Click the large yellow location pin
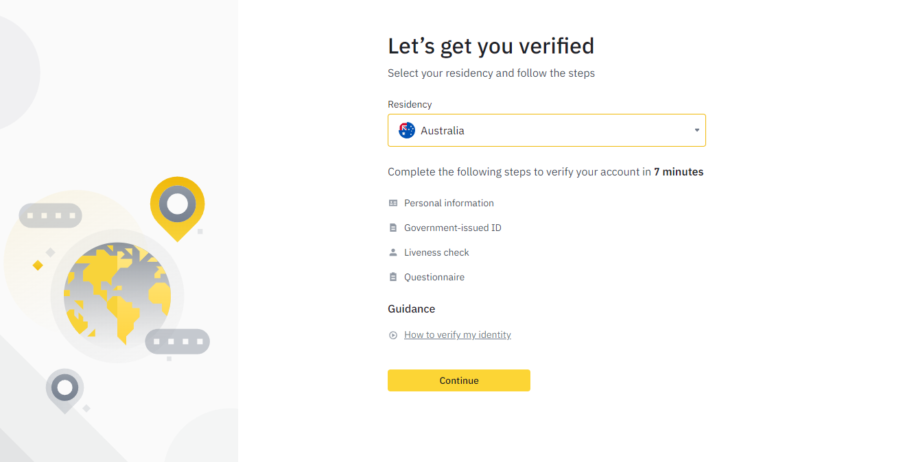The width and height of the screenshot is (903, 462). pos(177,207)
